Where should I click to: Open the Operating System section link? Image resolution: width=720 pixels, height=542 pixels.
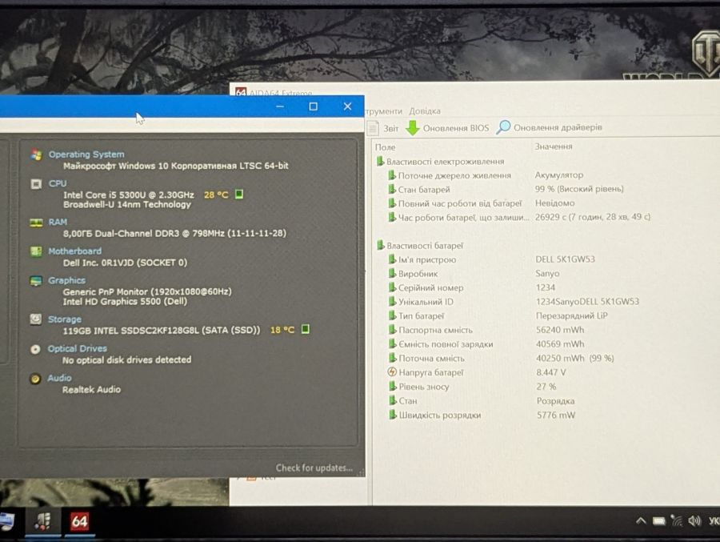[x=86, y=155]
